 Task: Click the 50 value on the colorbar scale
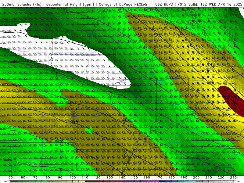tap(11, 178)
